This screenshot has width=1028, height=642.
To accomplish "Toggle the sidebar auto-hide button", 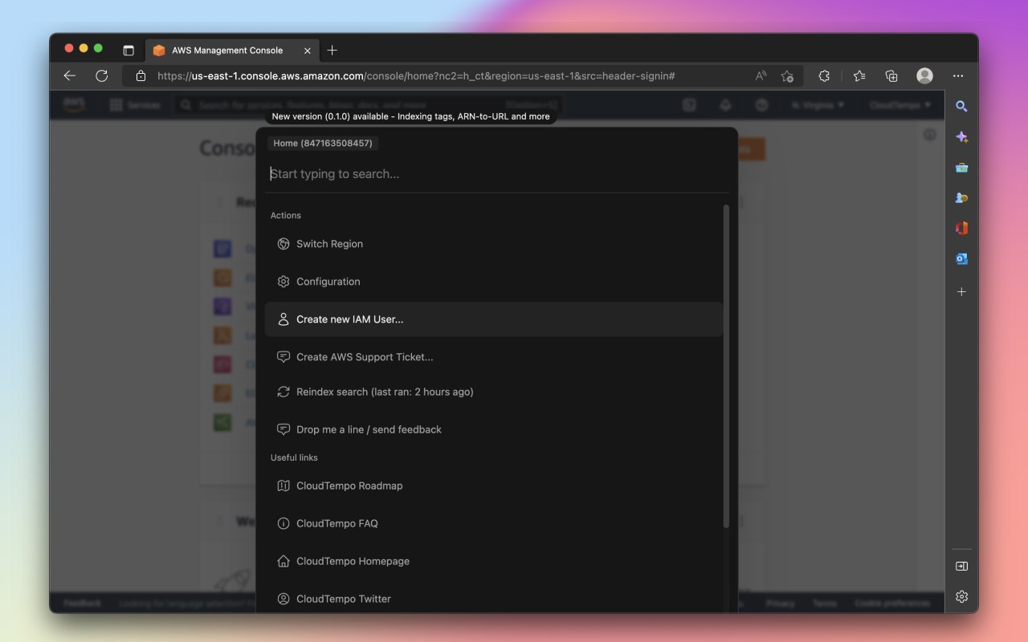I will [x=961, y=566].
